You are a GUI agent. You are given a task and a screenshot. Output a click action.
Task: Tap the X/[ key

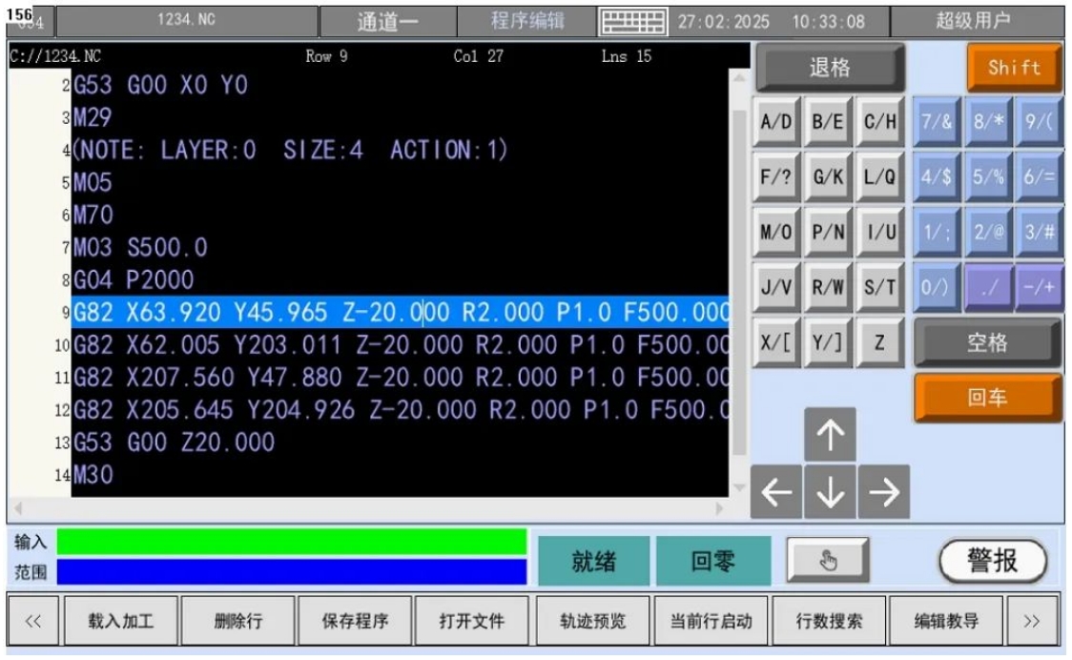pos(776,342)
